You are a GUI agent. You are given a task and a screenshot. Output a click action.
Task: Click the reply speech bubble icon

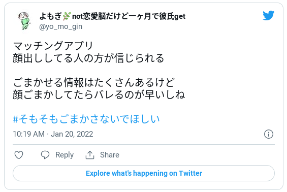tap(45, 155)
